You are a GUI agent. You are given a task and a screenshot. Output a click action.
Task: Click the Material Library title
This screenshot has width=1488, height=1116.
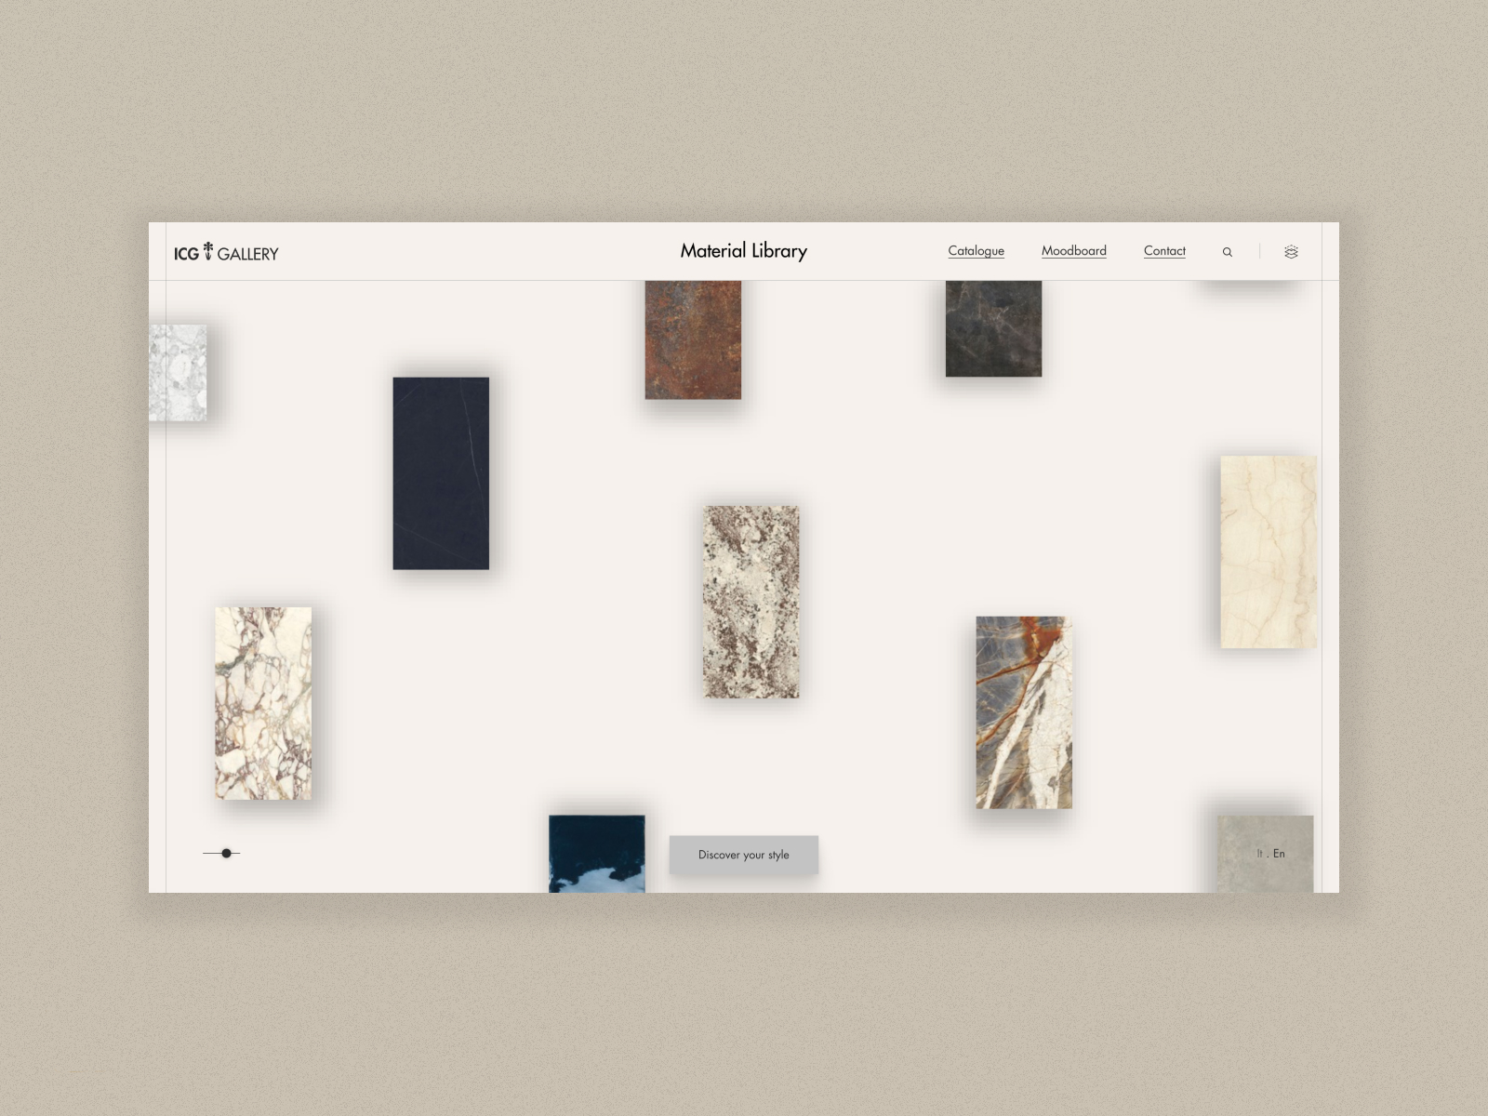pos(744,251)
